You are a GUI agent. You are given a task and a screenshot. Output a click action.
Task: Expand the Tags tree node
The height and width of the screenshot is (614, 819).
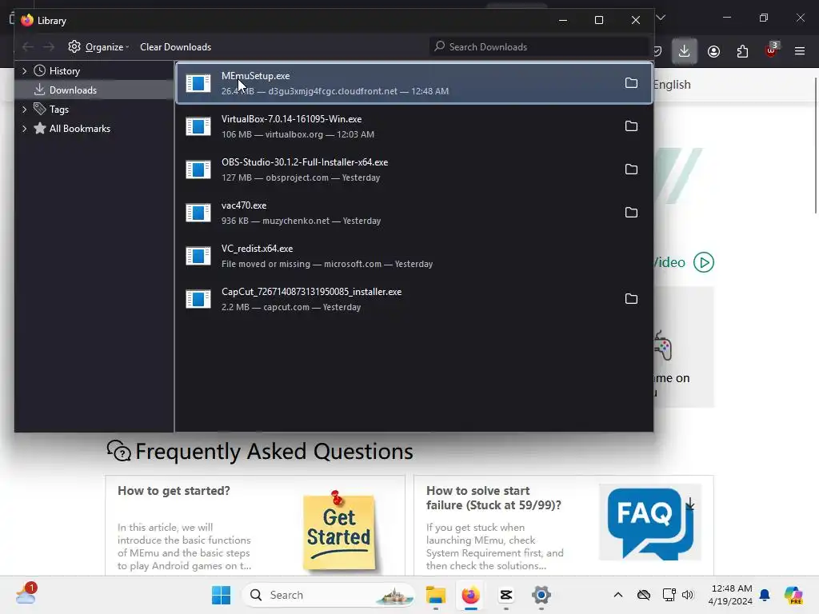click(24, 109)
